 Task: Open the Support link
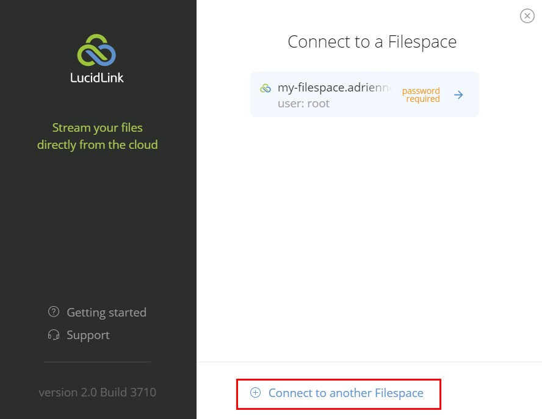tap(88, 335)
